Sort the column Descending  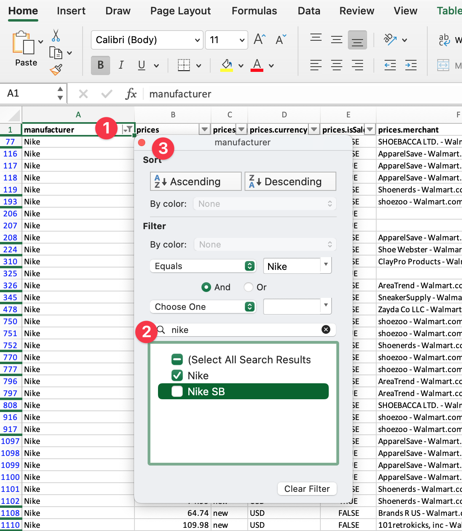click(x=290, y=182)
